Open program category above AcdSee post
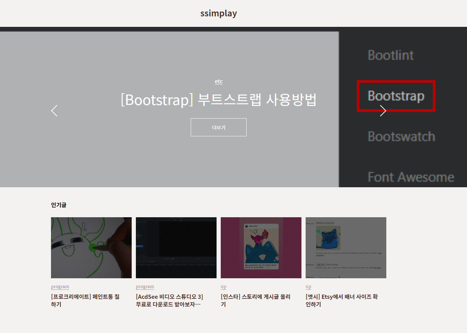The image size is (467, 333). point(145,287)
